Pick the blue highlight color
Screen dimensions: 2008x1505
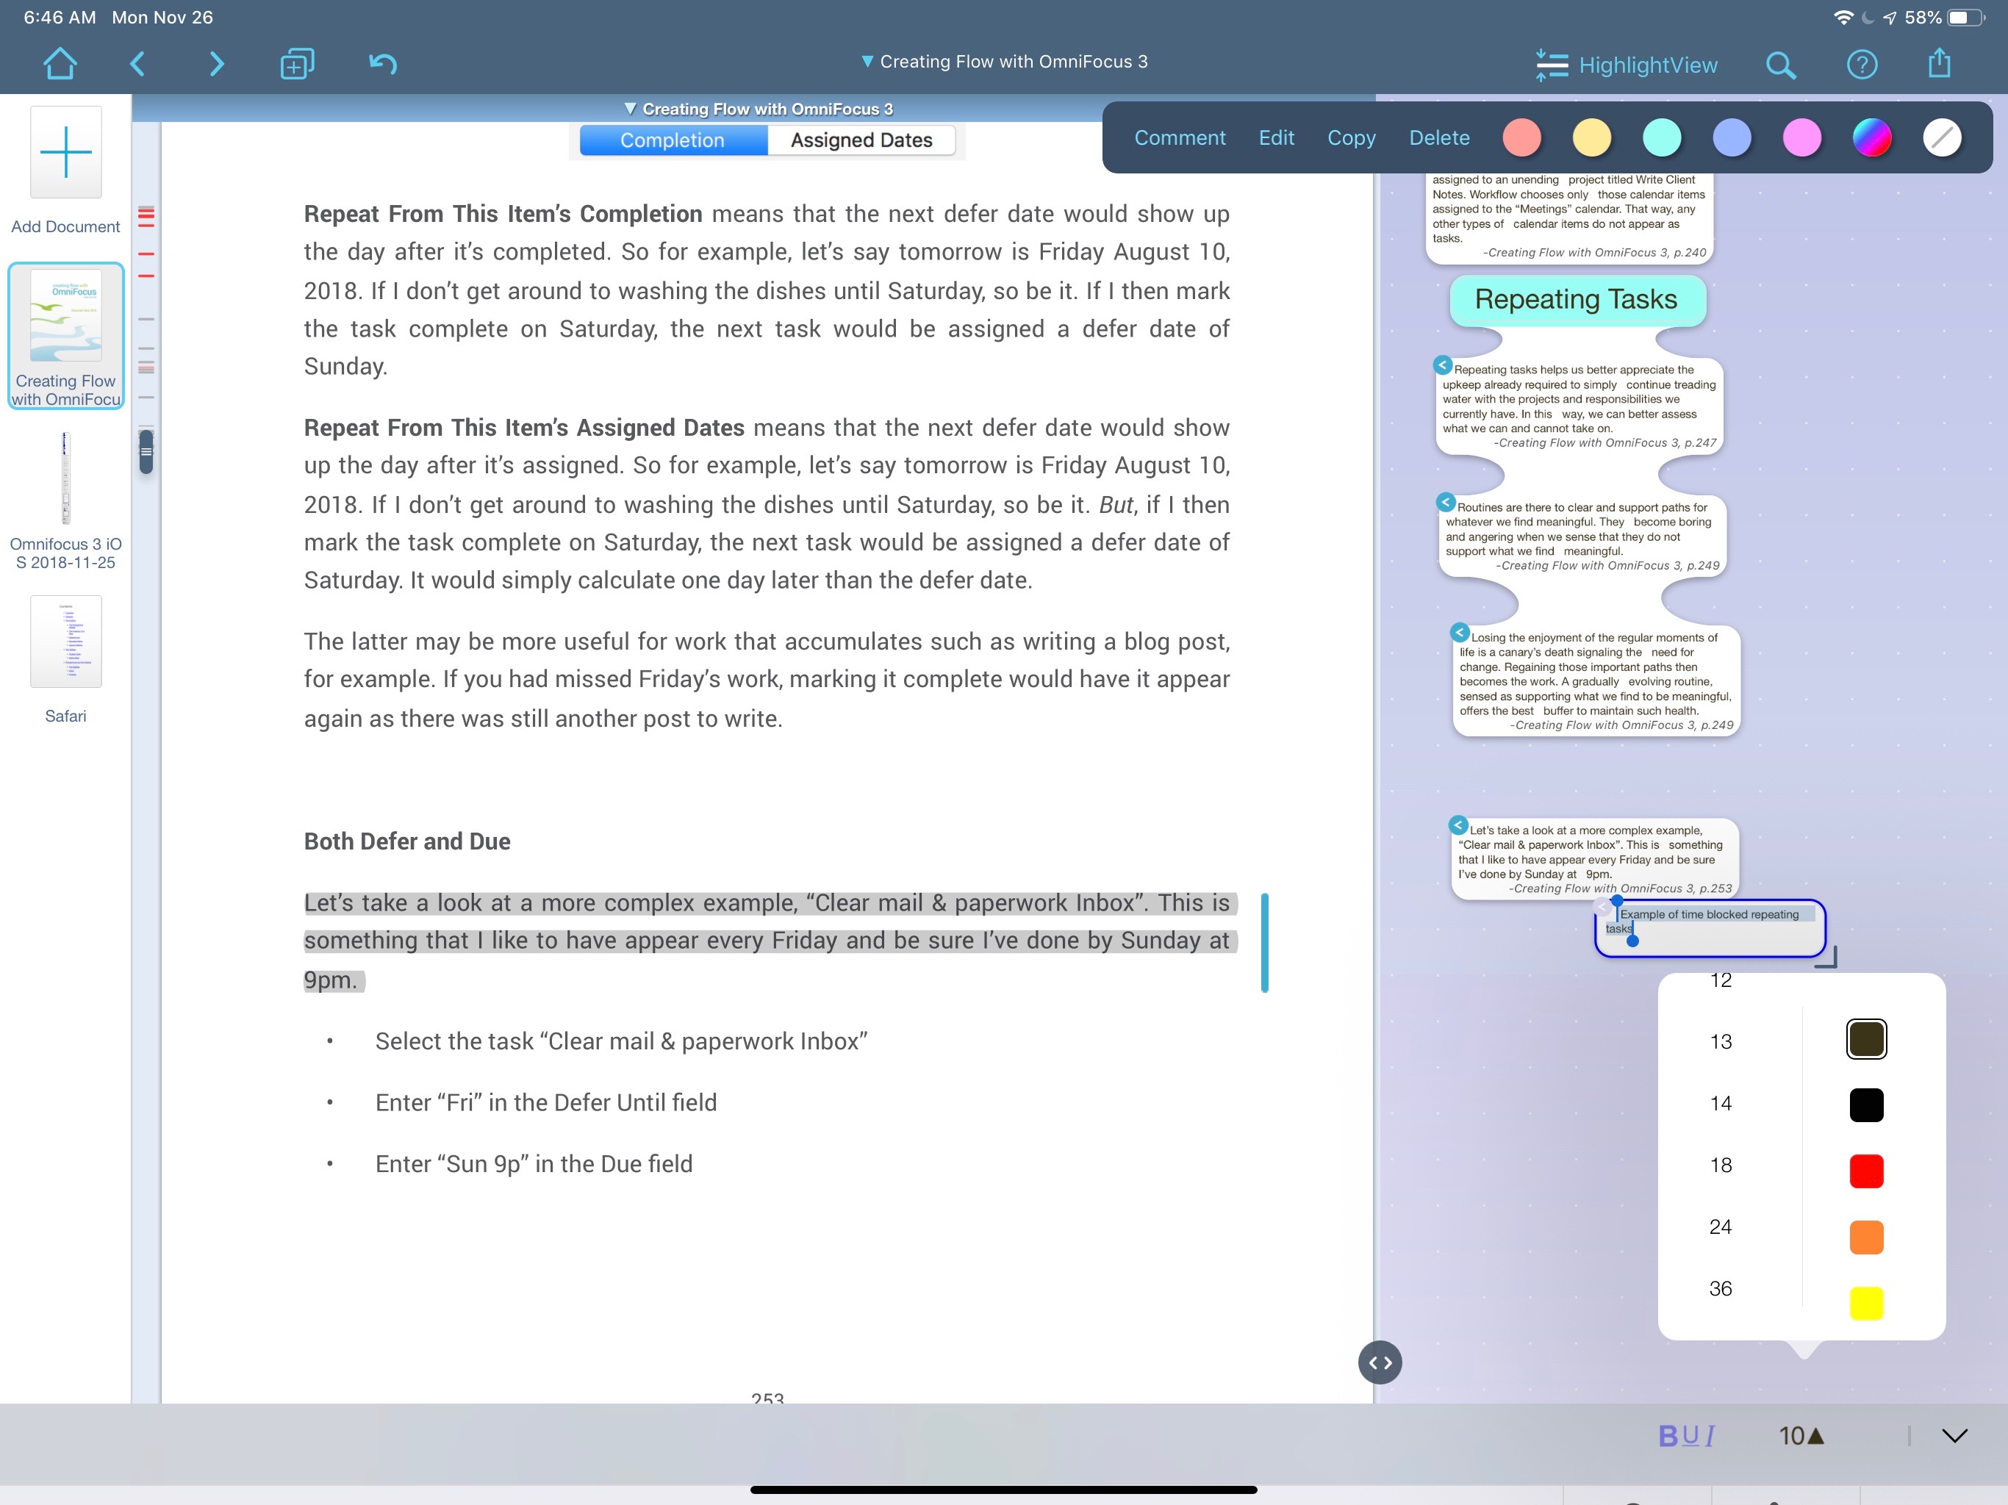1731,138
